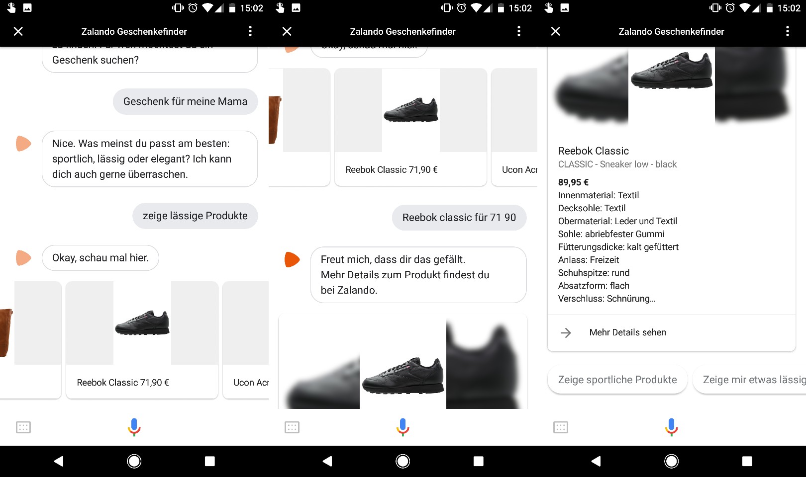This screenshot has width=806, height=477.
Task: Close the middle Zalando Geschenkefinder screen
Action: 287,31
